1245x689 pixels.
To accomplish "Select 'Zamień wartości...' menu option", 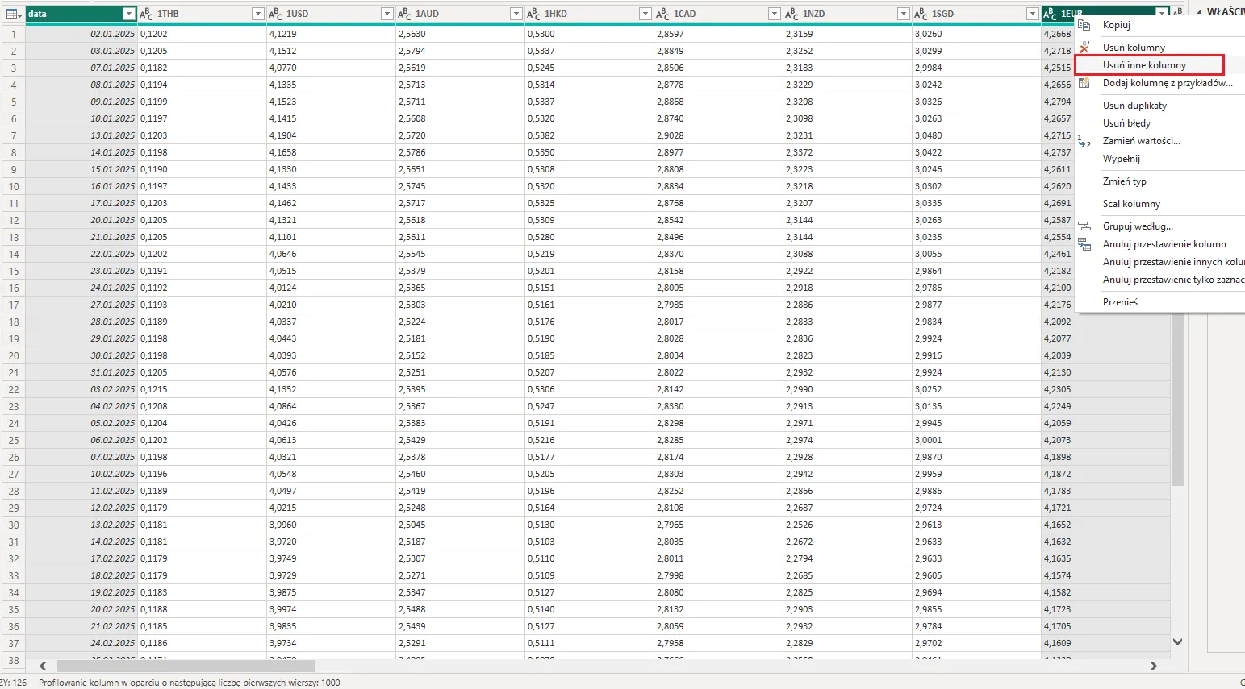I will click(1141, 141).
